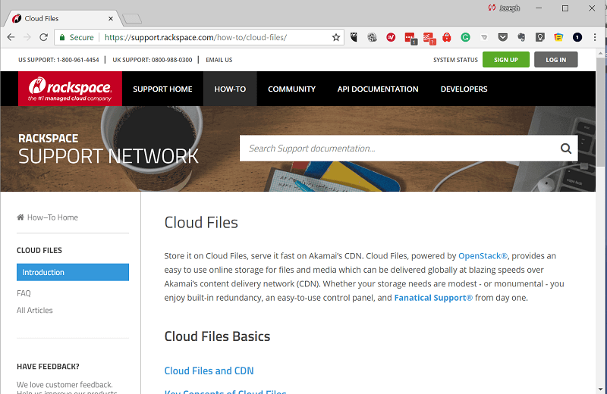This screenshot has height=394, width=607.
Task: Open the Todoist extension icon
Action: click(429, 38)
